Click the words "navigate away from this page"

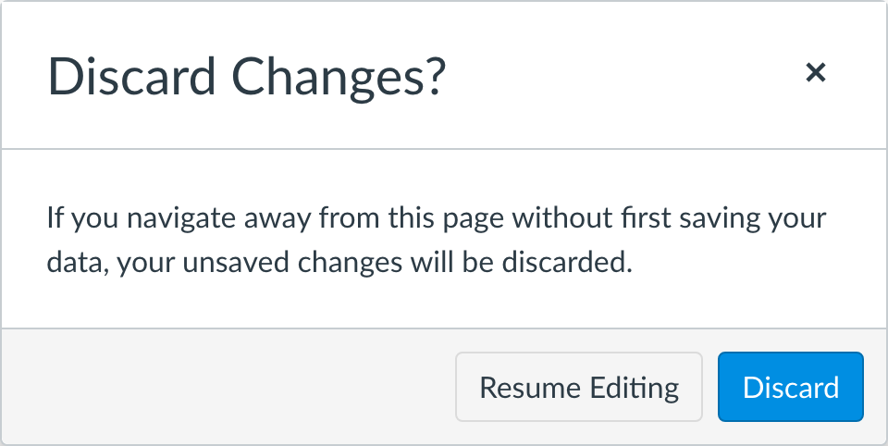[x=244, y=220]
